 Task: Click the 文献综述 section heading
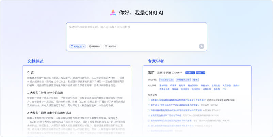[x=35, y=61]
